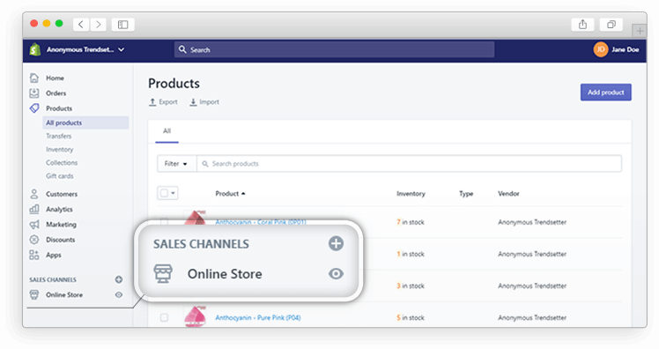659x349 pixels.
Task: Click Anonymous Trendsetter vendor in the 7 in stock row
Action: [532, 222]
